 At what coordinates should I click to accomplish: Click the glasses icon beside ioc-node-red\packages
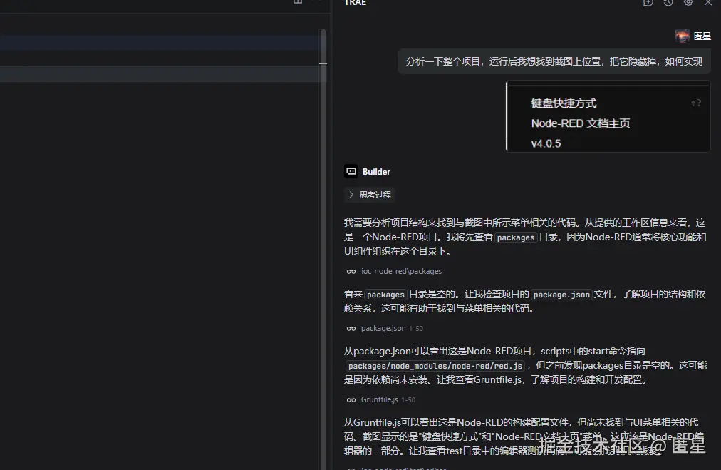[351, 272]
